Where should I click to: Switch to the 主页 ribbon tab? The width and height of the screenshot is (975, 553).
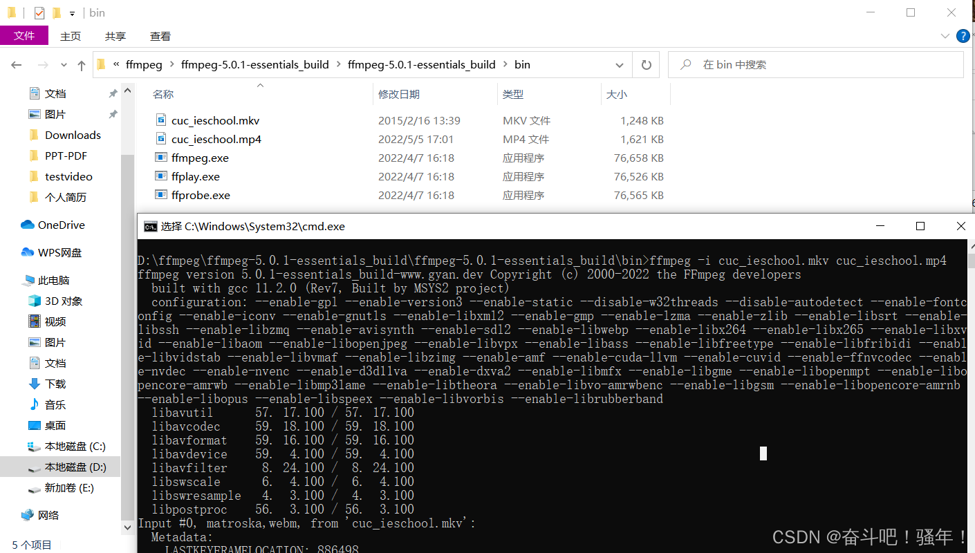pos(71,36)
